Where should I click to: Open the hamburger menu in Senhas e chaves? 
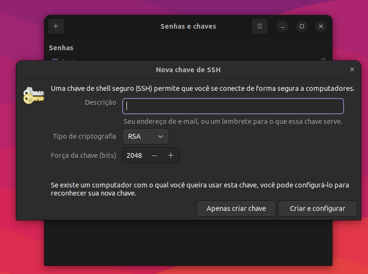pyautogui.click(x=260, y=26)
